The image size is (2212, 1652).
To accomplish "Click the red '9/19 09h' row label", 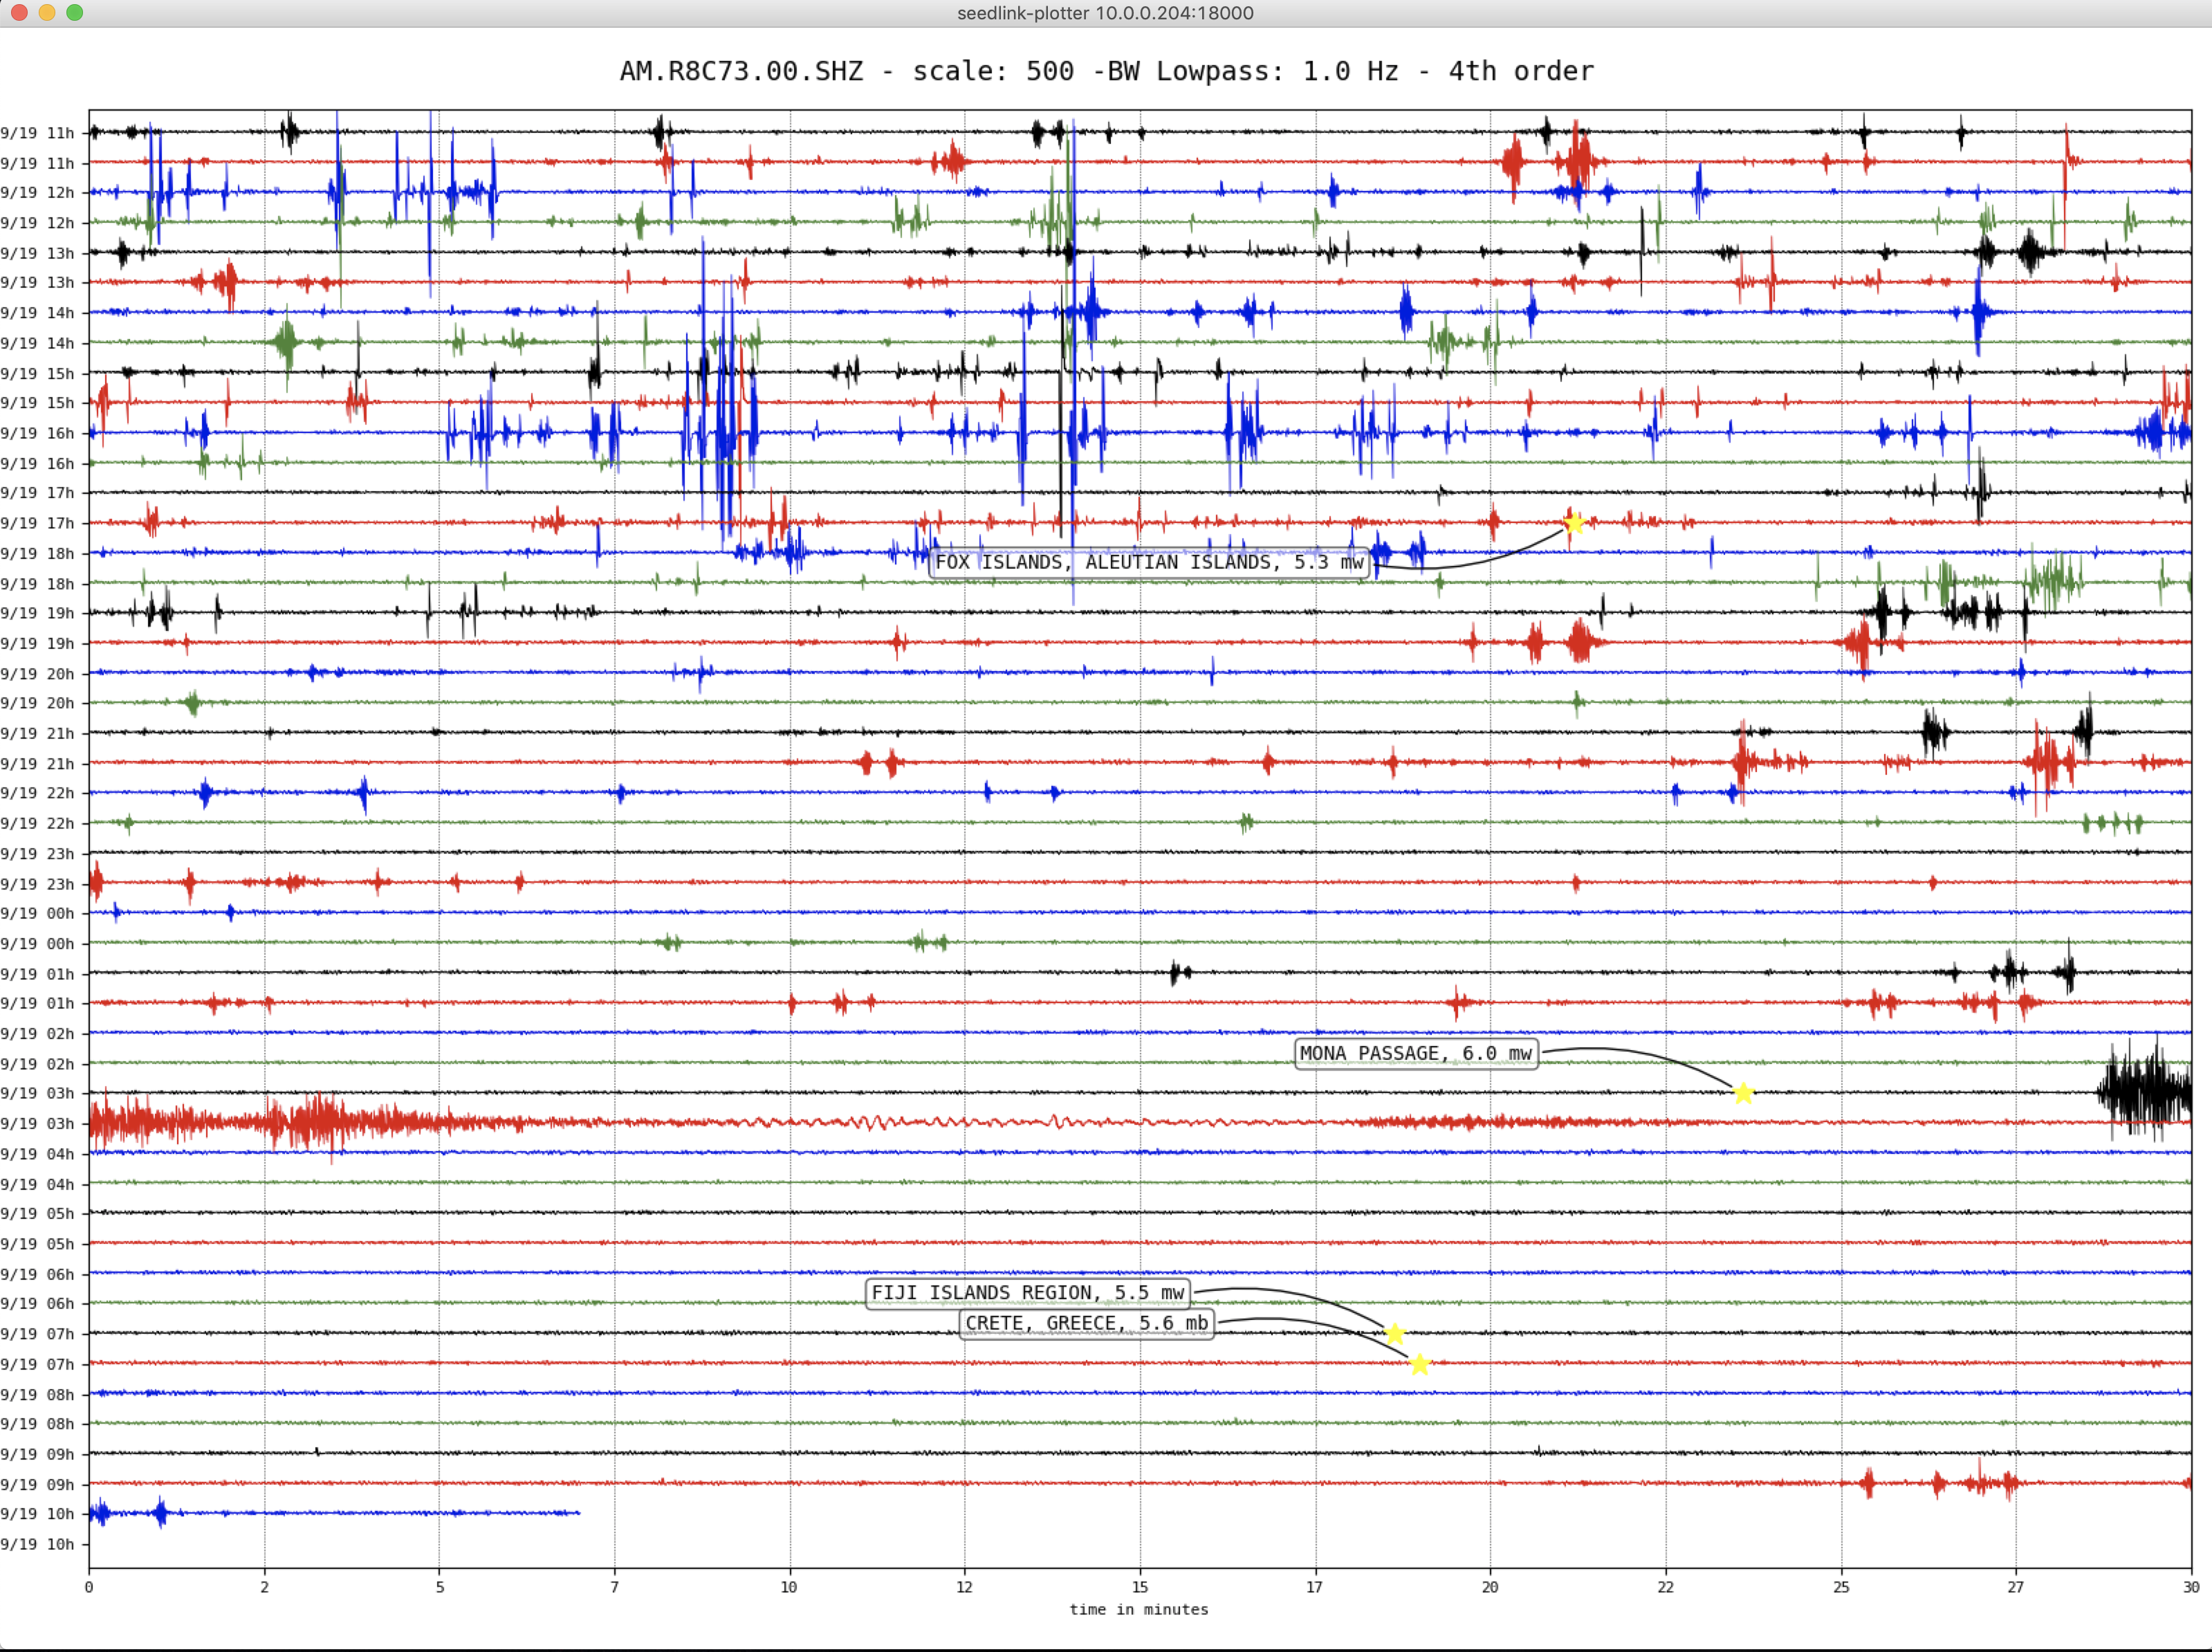I will coord(38,1484).
